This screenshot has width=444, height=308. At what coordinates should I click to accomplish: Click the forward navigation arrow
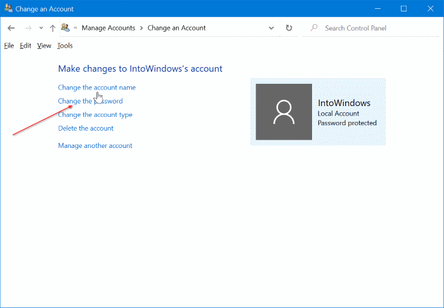click(x=28, y=28)
